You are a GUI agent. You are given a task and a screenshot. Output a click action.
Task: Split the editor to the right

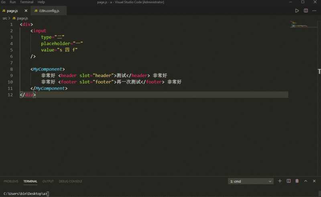(306, 11)
